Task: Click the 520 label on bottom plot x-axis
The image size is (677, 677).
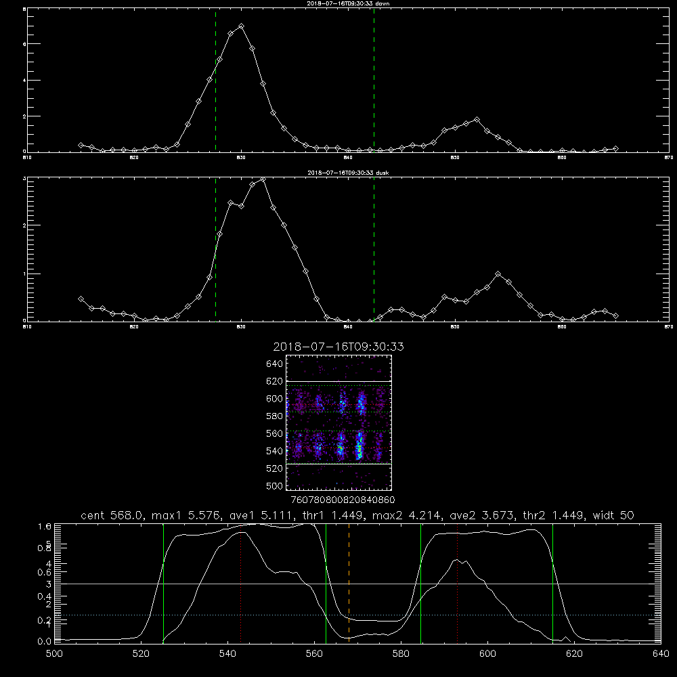Action: 141,654
